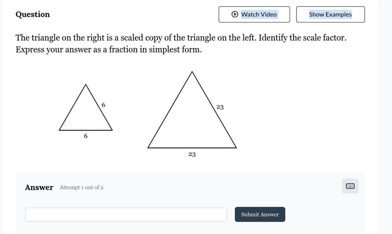The width and height of the screenshot is (392, 234).
Task: Open the on-screen math keyboard icon
Action: pyautogui.click(x=350, y=186)
